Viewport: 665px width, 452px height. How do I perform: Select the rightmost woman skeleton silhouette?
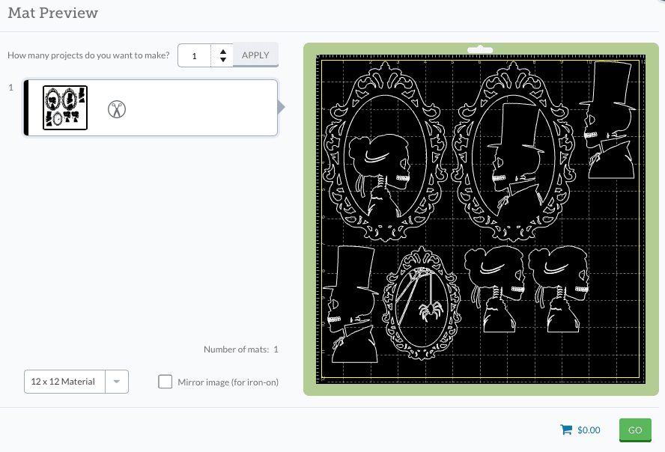pos(559,290)
